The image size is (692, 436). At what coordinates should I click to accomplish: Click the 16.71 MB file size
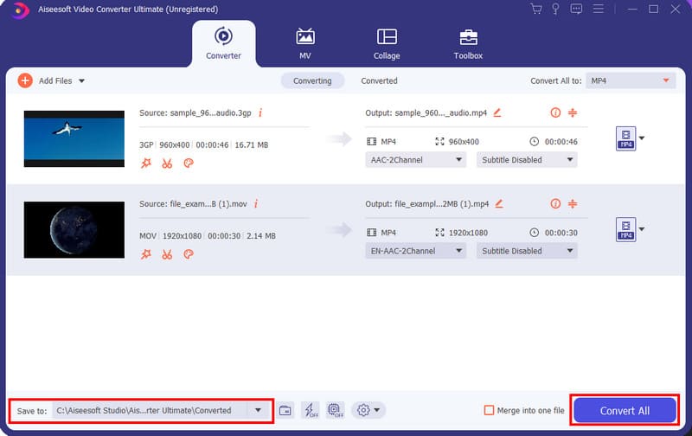(251, 144)
